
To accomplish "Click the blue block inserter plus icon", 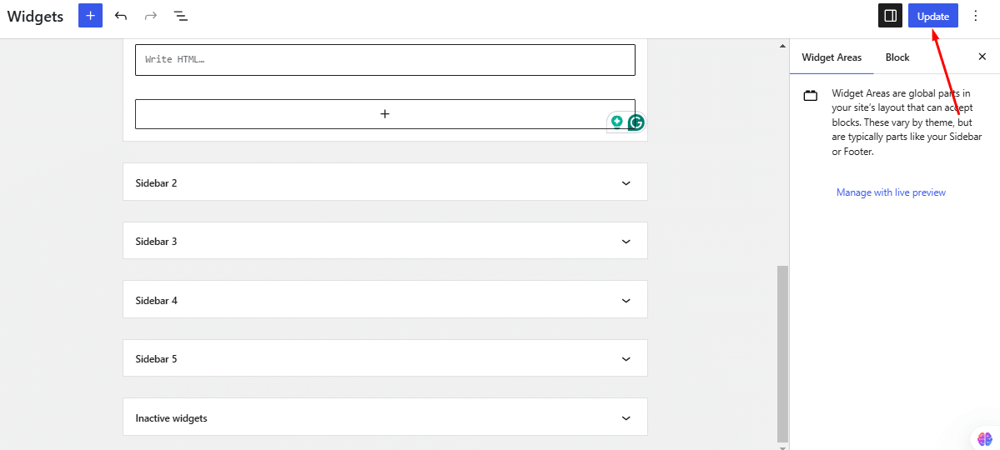I will [x=90, y=16].
